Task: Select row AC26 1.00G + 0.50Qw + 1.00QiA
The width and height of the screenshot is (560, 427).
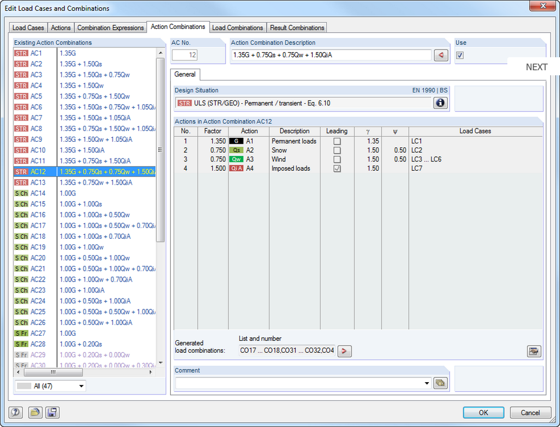Action: point(85,322)
